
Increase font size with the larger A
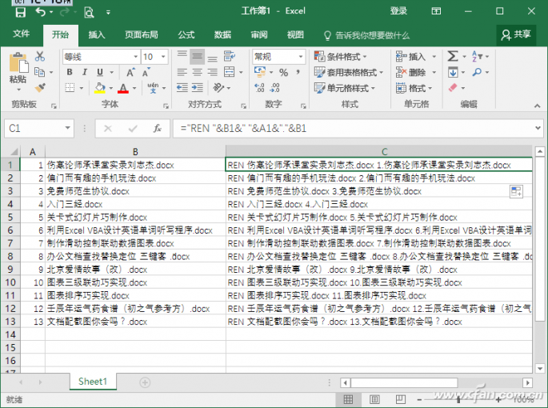coord(130,72)
